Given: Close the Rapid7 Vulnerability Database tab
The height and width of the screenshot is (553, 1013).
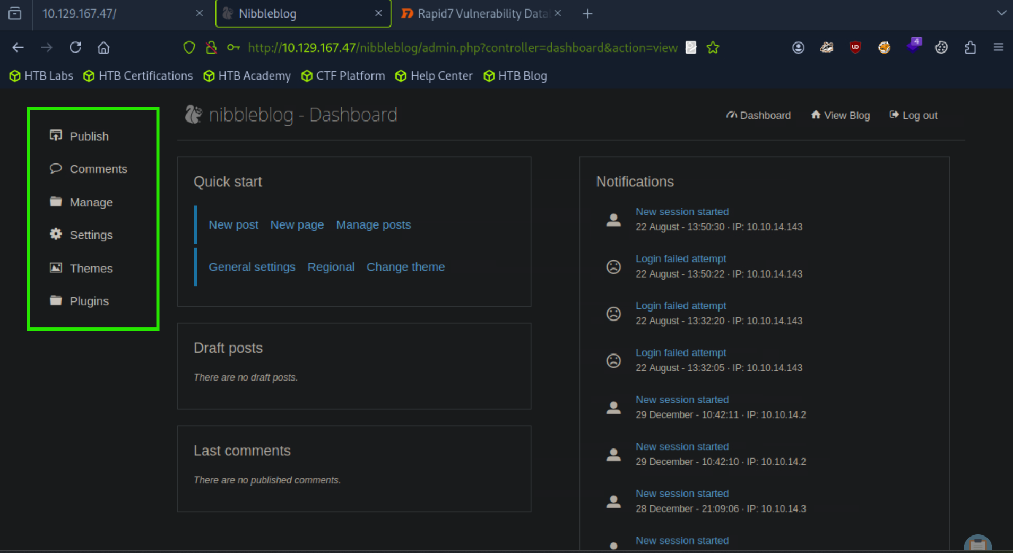Looking at the screenshot, I should tap(558, 13).
